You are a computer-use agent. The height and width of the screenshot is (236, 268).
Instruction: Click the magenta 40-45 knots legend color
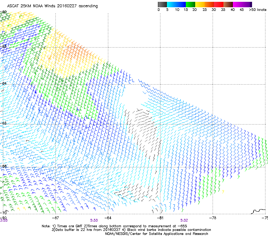click(x=238, y=4)
